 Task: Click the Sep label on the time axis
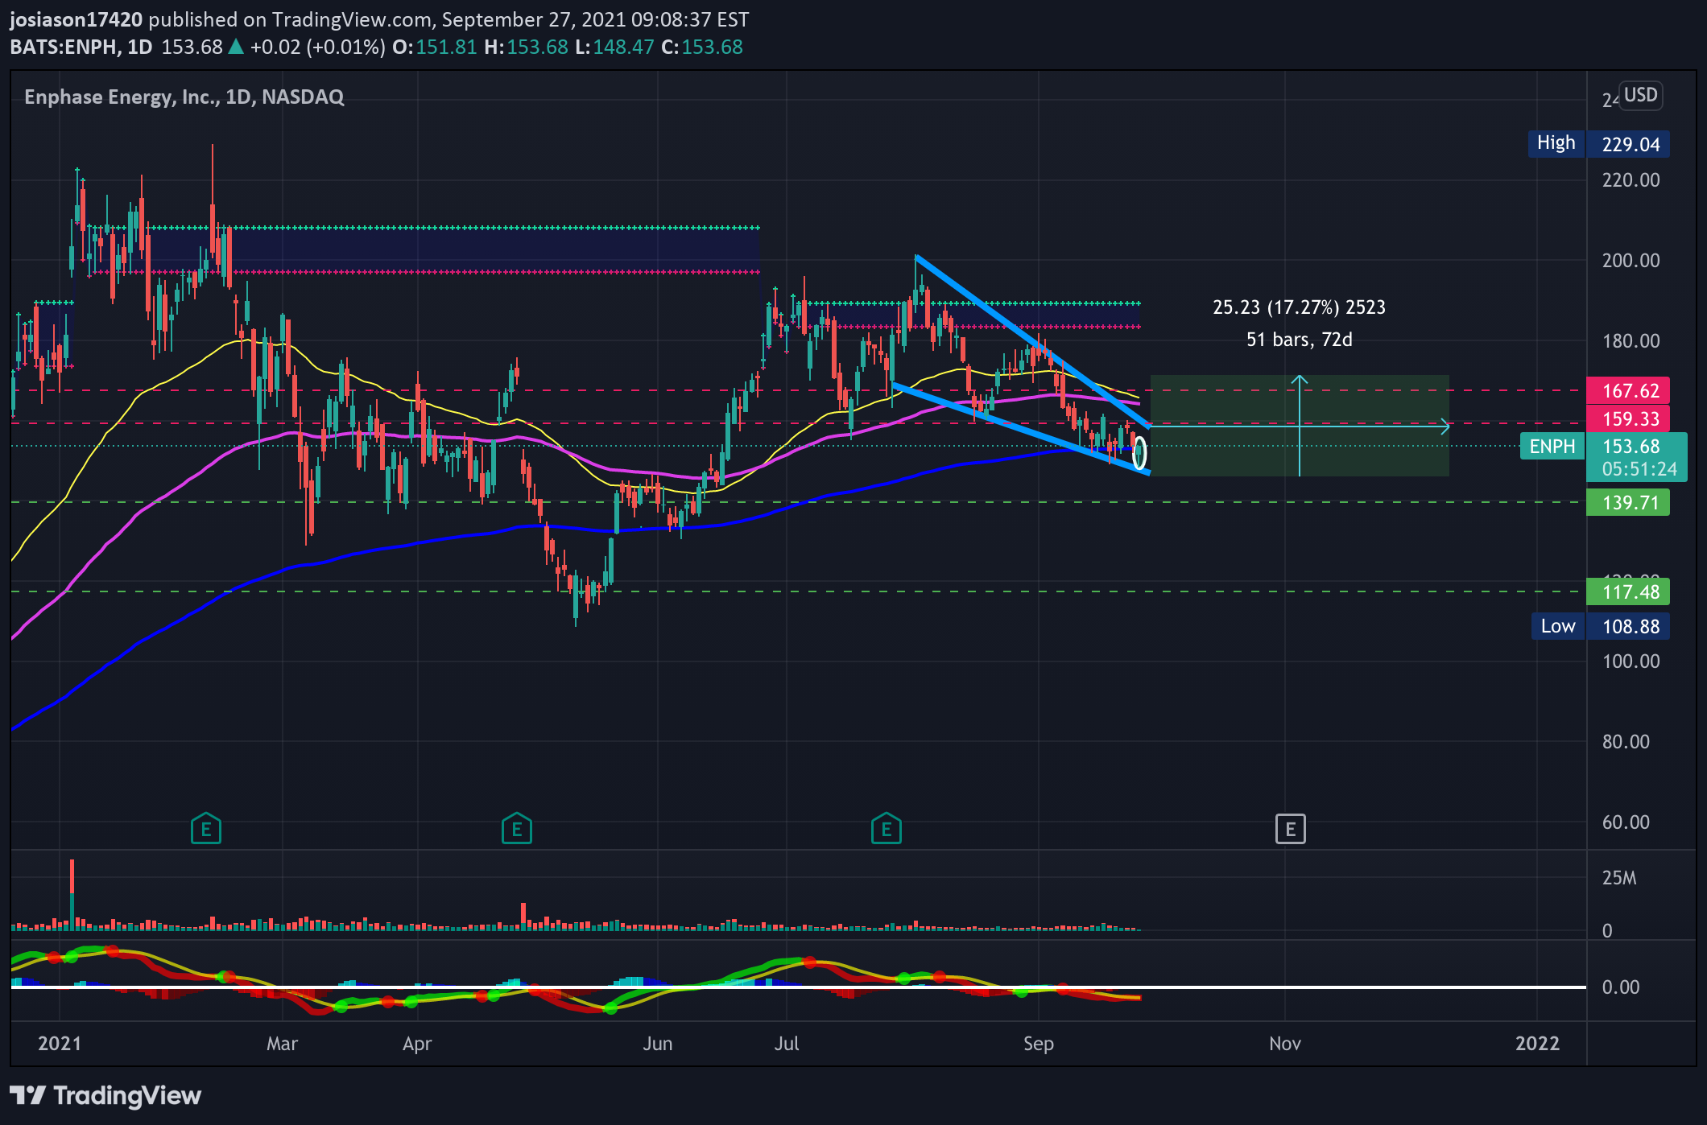click(1039, 1044)
